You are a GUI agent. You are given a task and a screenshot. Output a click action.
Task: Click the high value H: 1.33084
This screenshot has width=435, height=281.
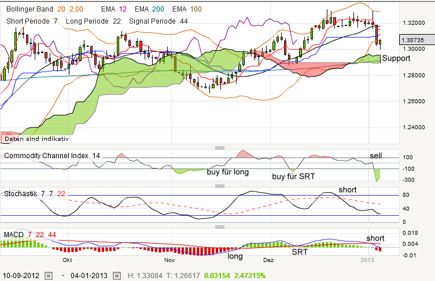click(145, 276)
